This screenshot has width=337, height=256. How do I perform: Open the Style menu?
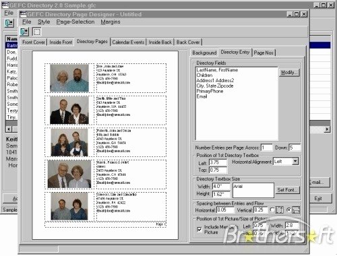pyautogui.click(x=44, y=22)
